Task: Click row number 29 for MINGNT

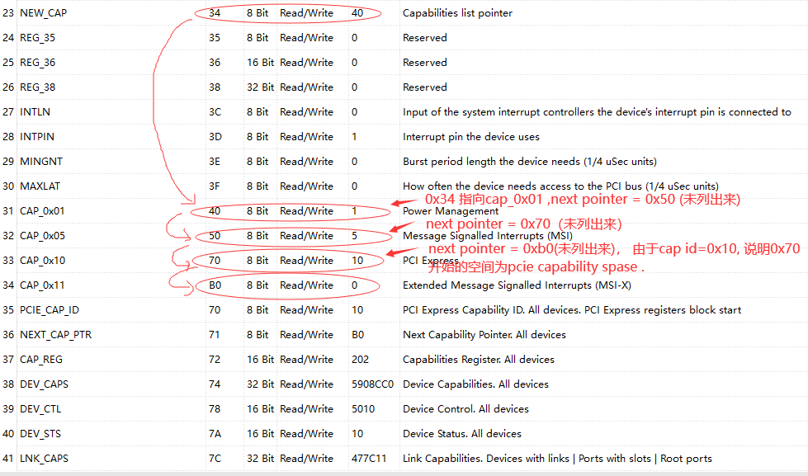Action: pyautogui.click(x=8, y=161)
